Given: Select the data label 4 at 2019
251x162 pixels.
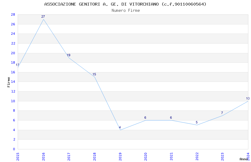Looking at the screenshot, I should pos(120,127).
